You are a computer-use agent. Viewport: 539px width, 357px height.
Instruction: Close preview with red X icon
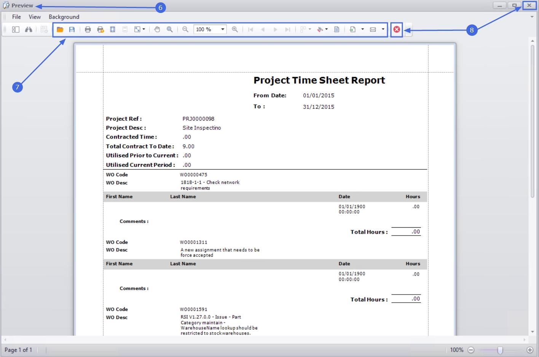pos(397,29)
